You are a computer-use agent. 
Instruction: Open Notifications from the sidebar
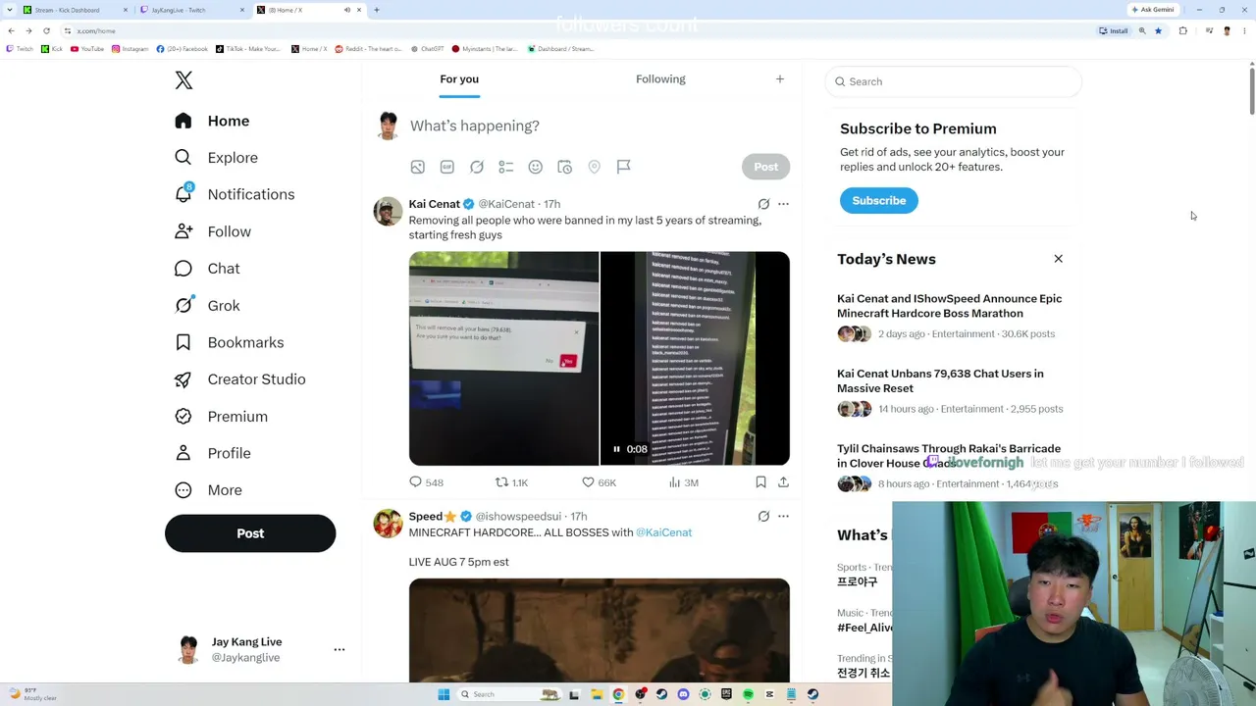(x=234, y=194)
